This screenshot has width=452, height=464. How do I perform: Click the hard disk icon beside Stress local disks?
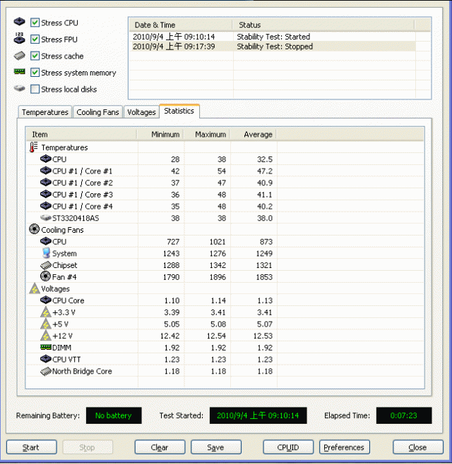20,88
